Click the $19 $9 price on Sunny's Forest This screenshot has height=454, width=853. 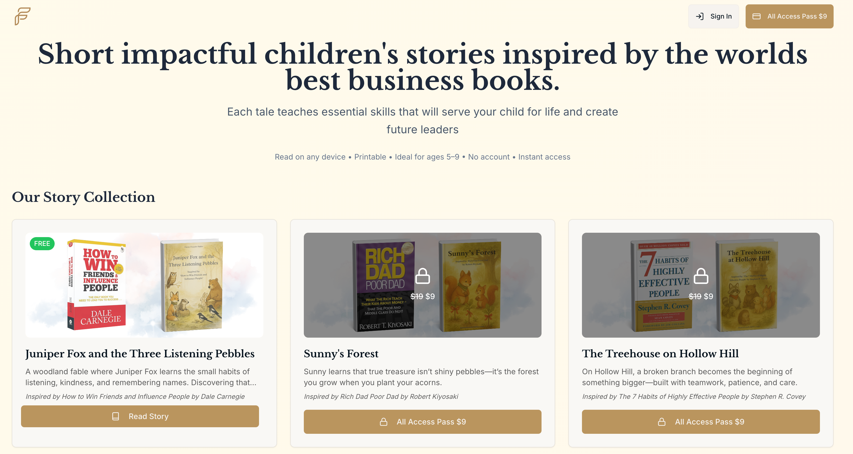[x=422, y=296]
